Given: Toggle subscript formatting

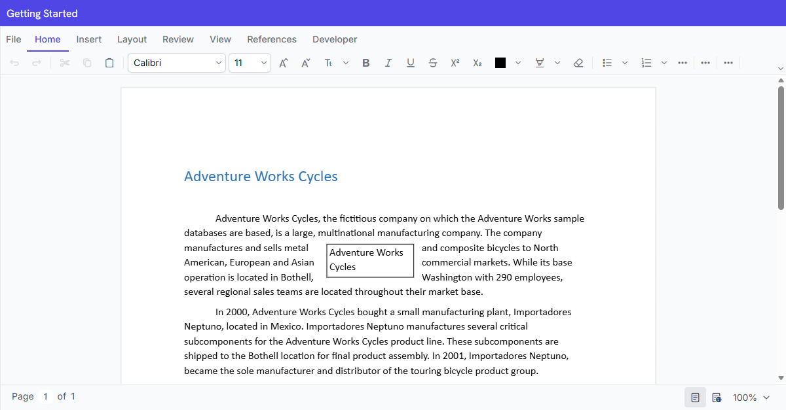Looking at the screenshot, I should click(477, 63).
